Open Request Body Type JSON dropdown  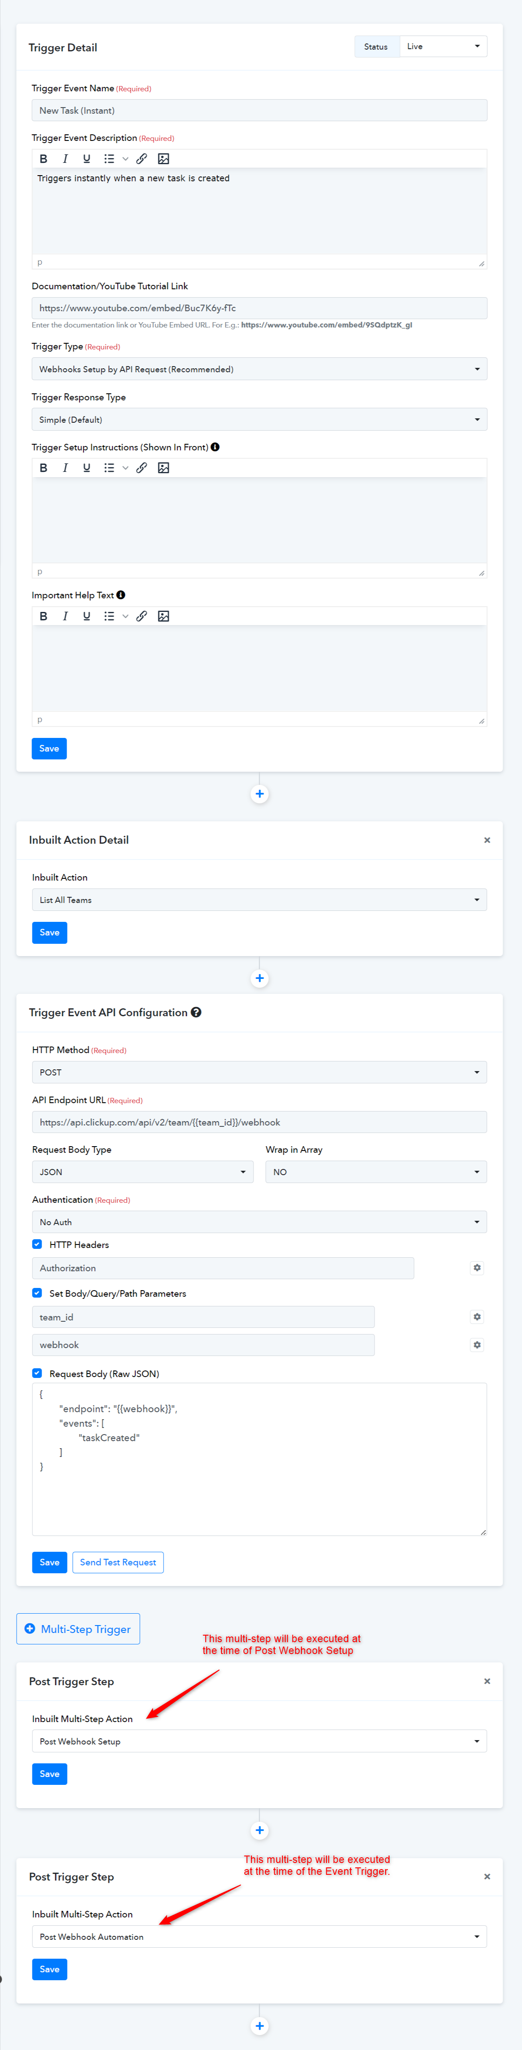coord(143,1172)
